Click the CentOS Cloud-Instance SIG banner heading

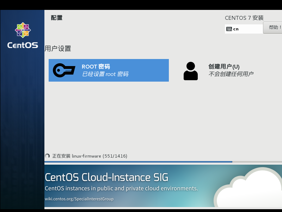106,177
